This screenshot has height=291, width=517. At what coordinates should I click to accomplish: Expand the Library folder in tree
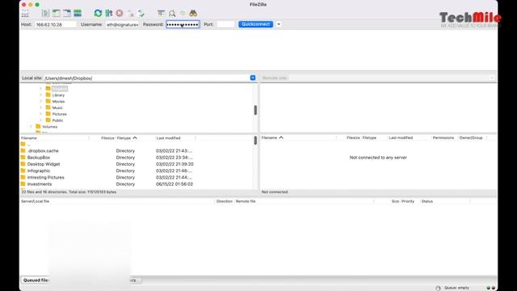41,95
